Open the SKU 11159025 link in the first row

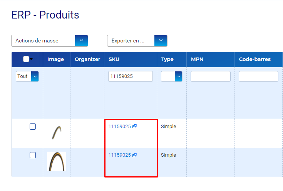click(119, 127)
